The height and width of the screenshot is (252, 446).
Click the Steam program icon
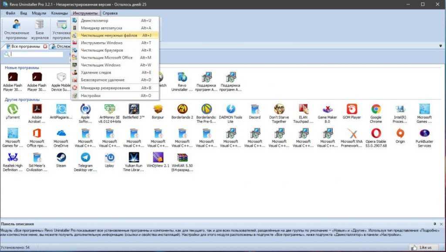(61, 158)
